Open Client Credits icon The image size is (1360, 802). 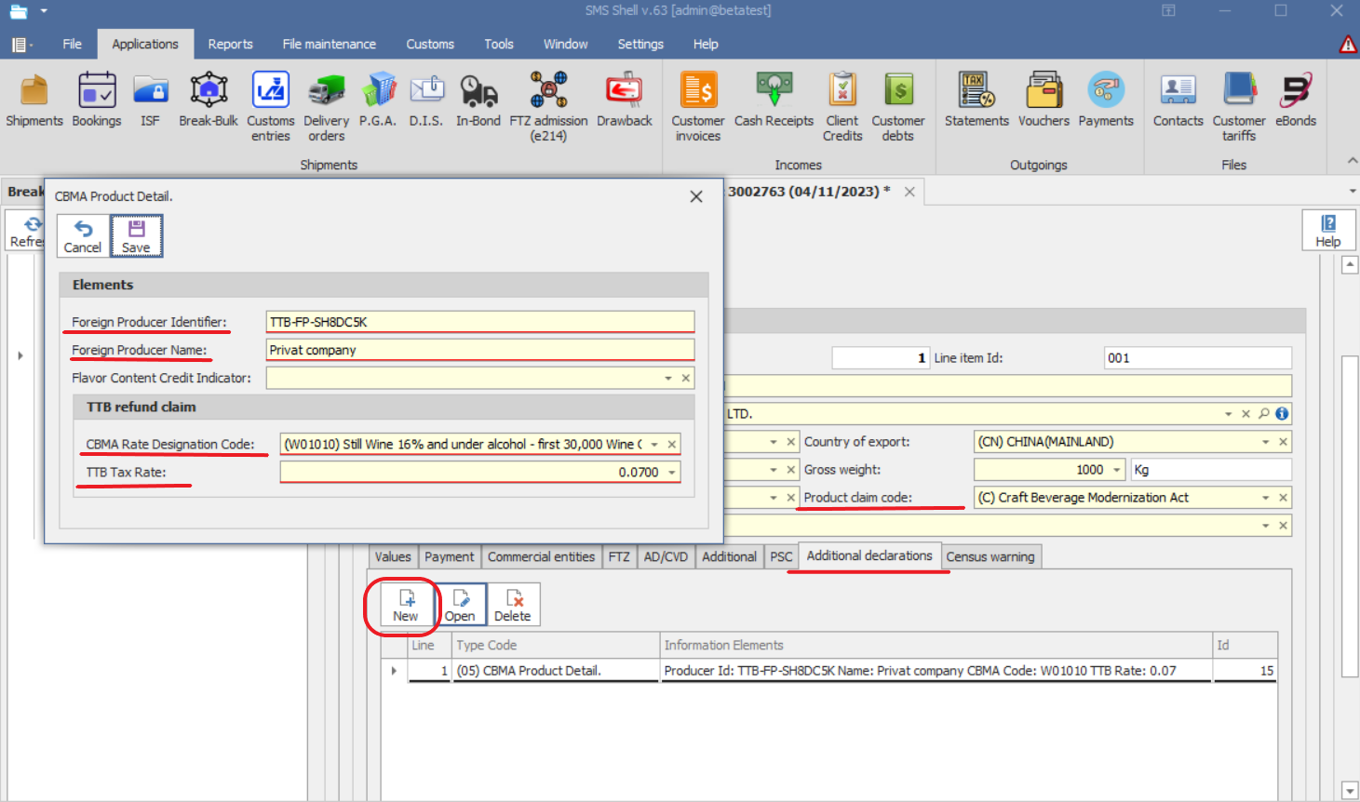pyautogui.click(x=842, y=107)
